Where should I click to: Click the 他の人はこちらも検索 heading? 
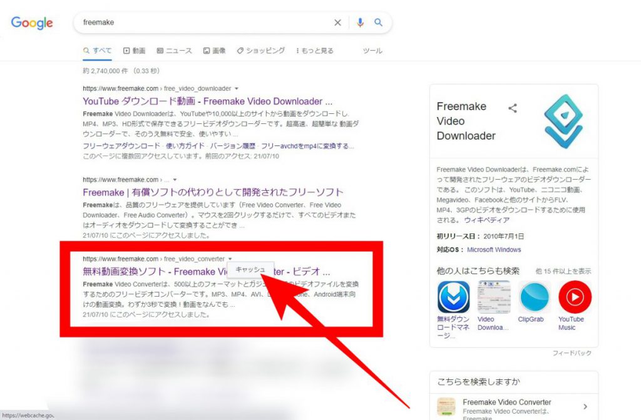pos(478,271)
